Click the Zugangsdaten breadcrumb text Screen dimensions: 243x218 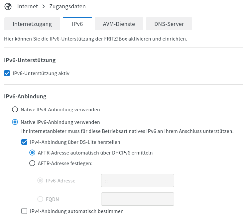67,6
